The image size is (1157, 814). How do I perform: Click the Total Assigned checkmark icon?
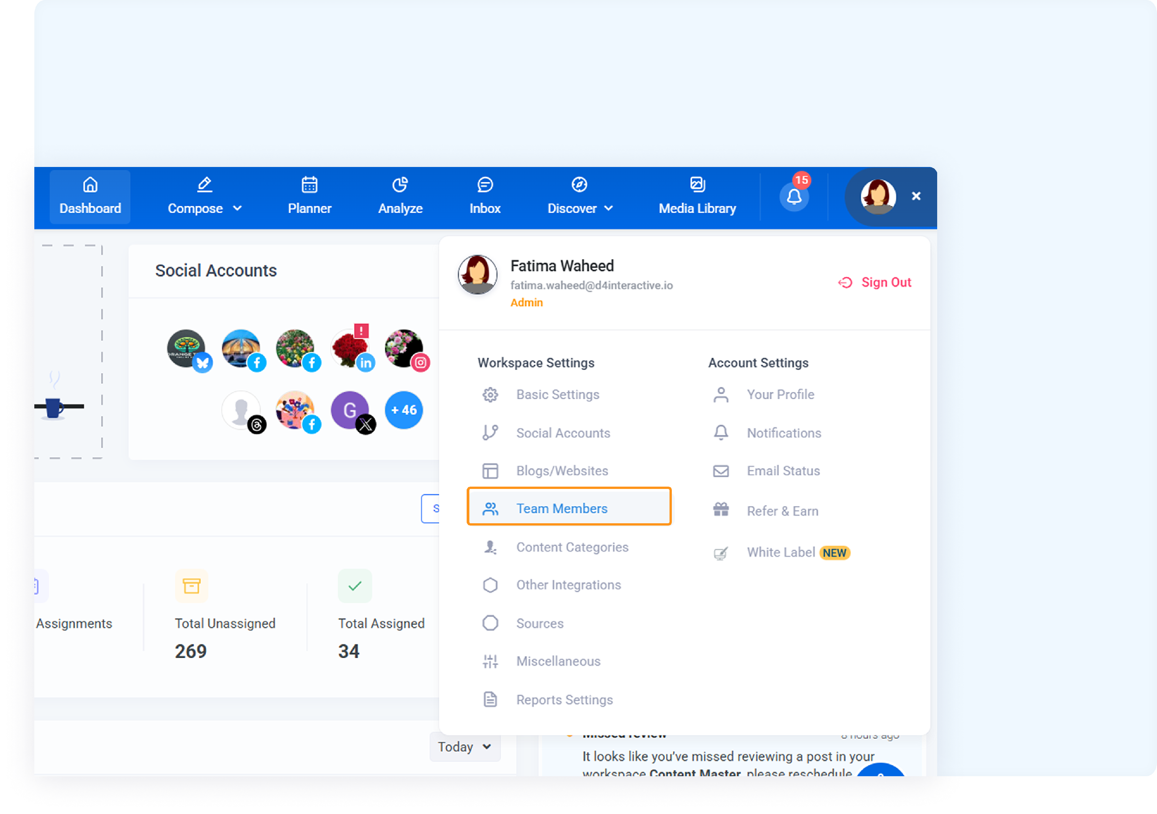point(355,586)
